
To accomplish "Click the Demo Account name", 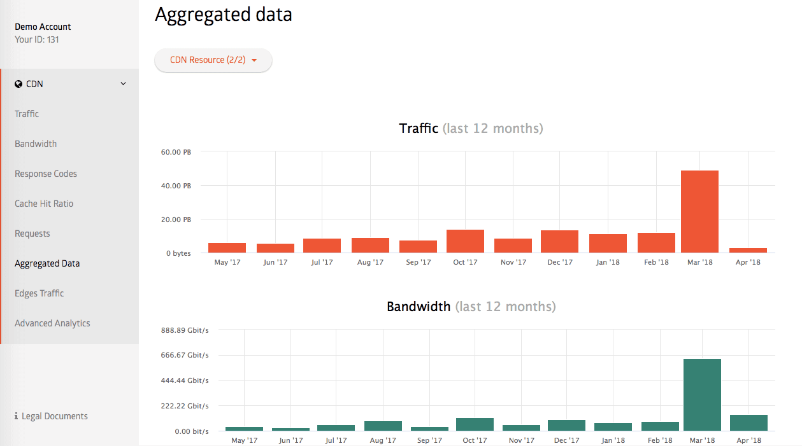I will click(43, 27).
